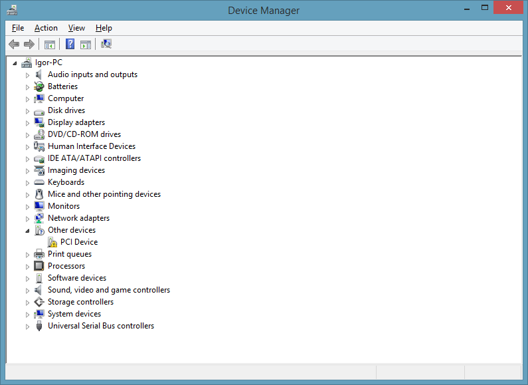
Task: Select the Audio inputs and outputs speaker icon
Action: click(39, 74)
